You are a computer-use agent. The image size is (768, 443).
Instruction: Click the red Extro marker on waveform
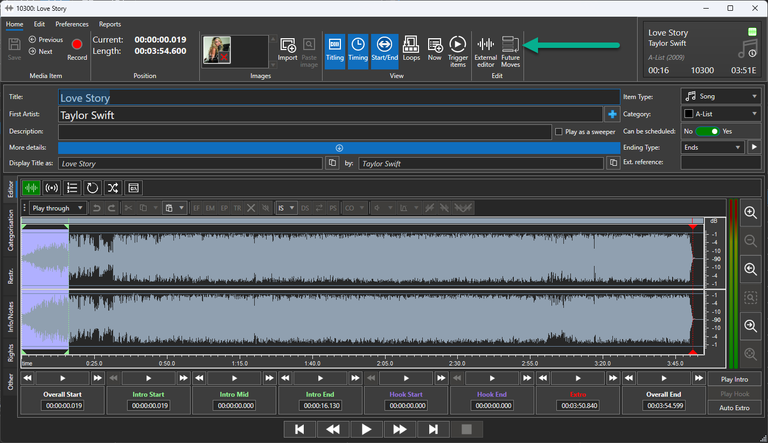tap(693, 227)
